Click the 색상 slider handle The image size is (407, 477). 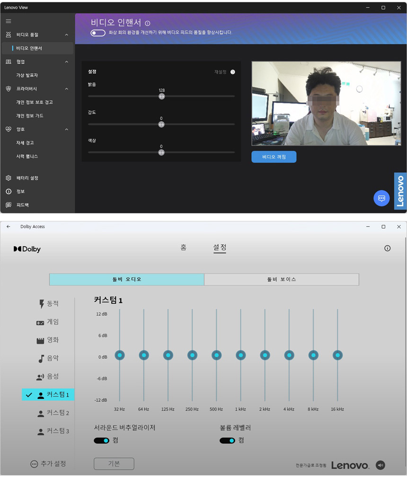(161, 152)
